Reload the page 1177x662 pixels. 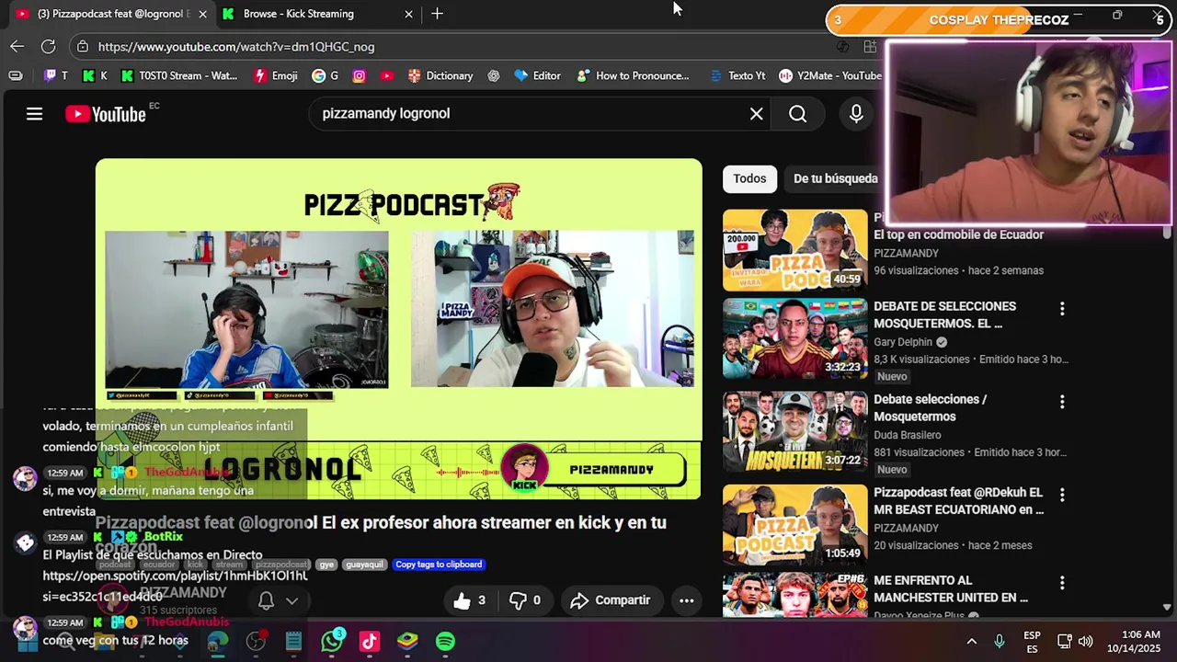tap(48, 46)
